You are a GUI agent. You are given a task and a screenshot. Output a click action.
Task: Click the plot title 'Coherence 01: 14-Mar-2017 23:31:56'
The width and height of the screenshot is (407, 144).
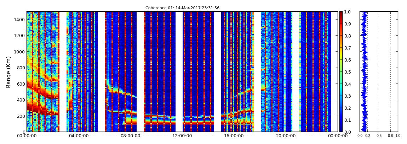[182, 8]
